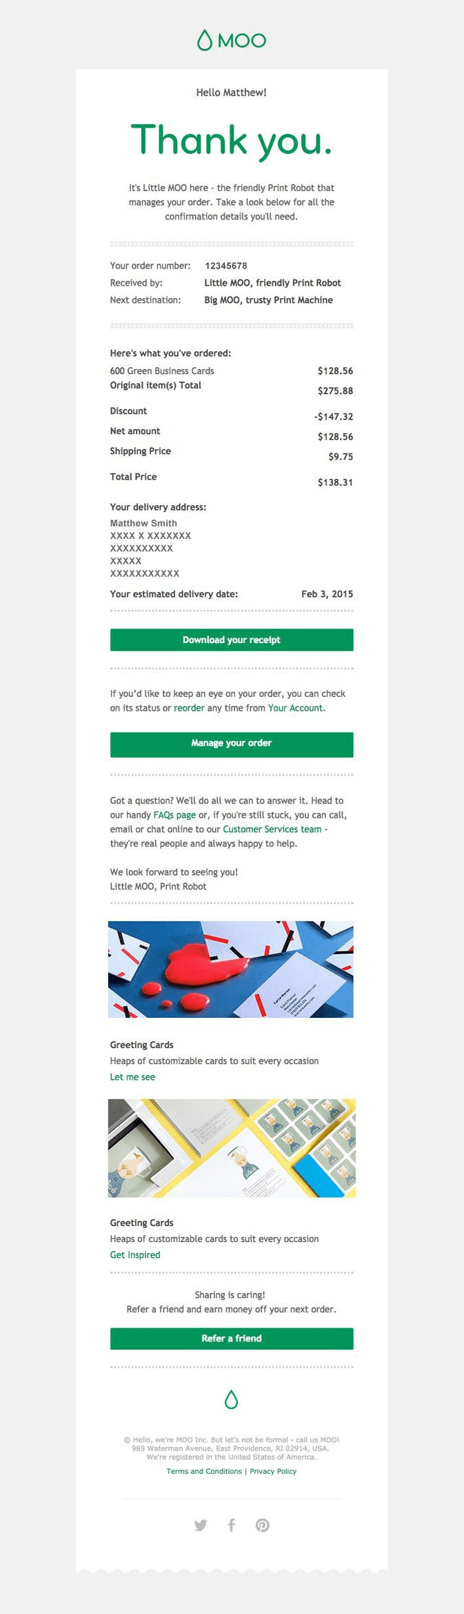This screenshot has width=464, height=1614.
Task: Click Let me see under Greeting Cards
Action: pos(132,1076)
